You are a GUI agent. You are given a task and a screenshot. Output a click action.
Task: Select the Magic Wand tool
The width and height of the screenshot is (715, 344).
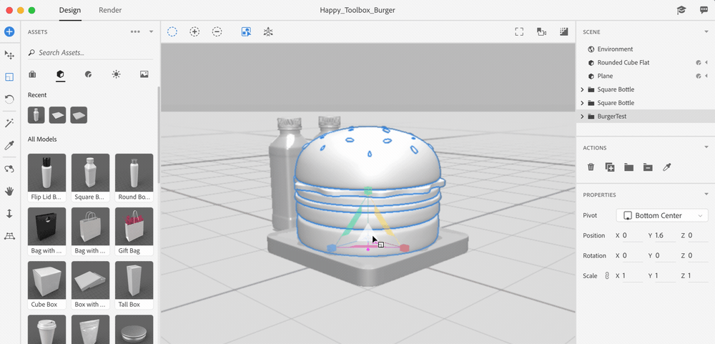click(9, 123)
